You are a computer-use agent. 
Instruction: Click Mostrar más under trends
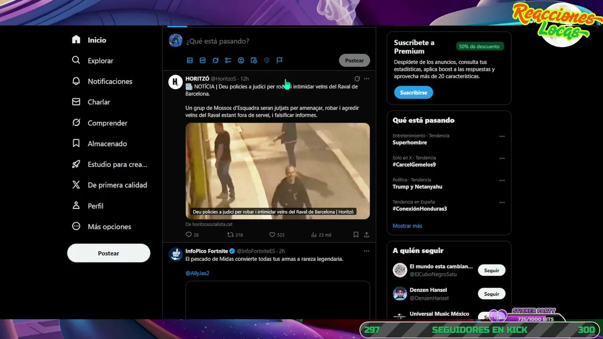tap(407, 226)
